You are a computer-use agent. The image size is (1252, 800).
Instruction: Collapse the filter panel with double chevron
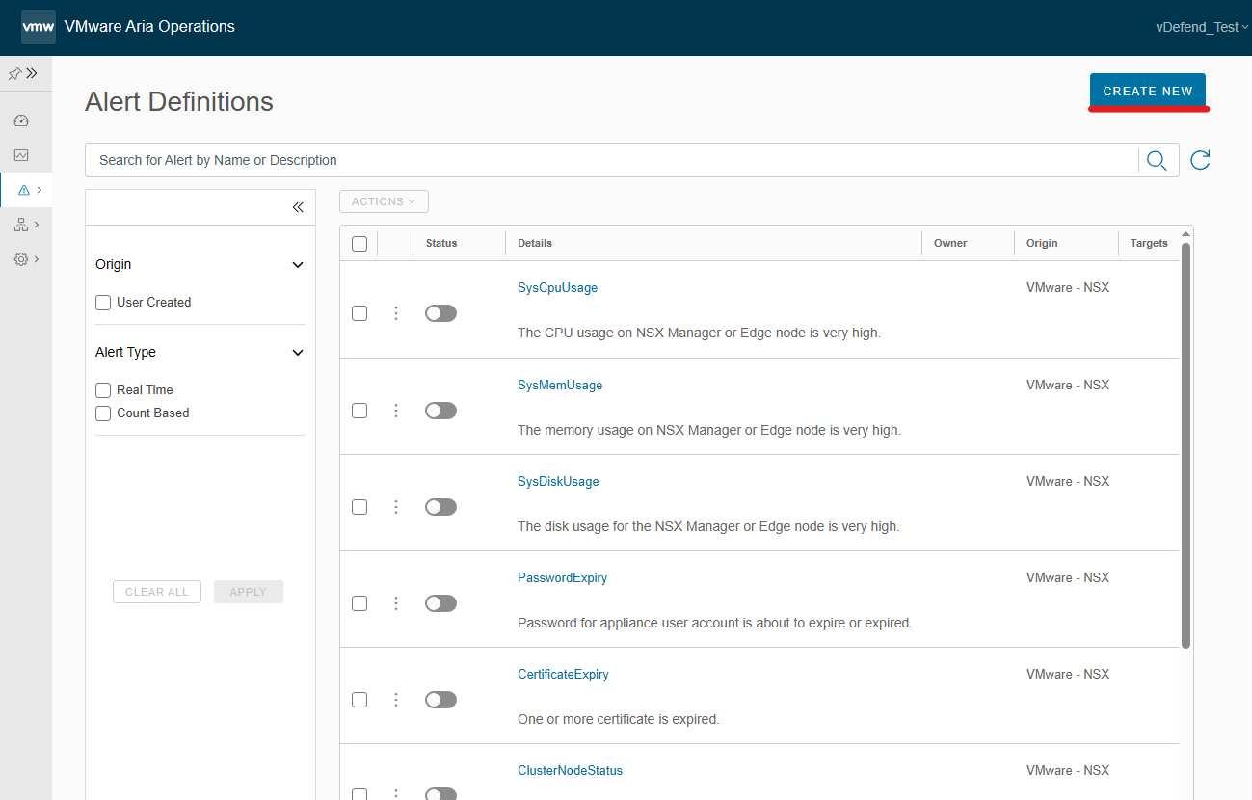(298, 207)
